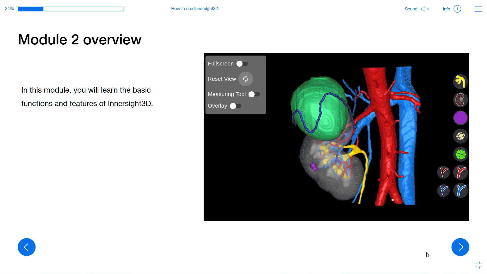
Task: Click the Info label
Action: click(x=446, y=9)
